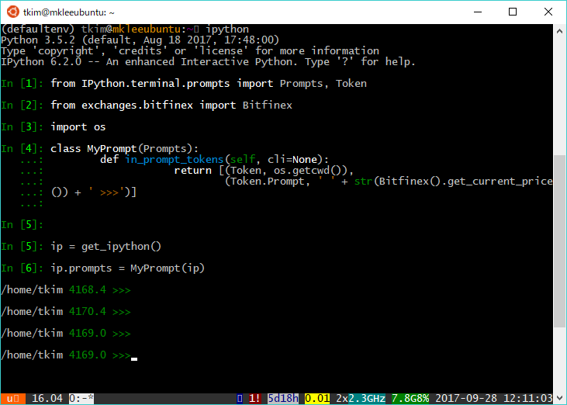The image size is (567, 405).
Task: Click the green '7.8G8%' memory entry
Action: (x=410, y=399)
